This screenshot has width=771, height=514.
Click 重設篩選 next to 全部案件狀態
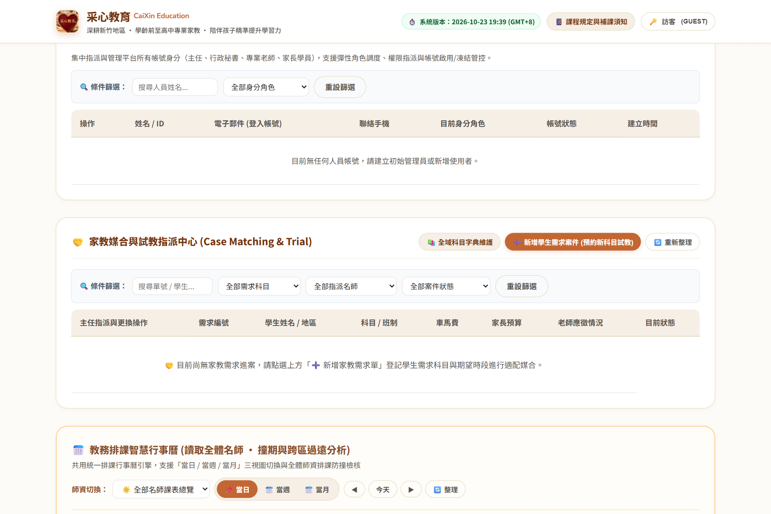pyautogui.click(x=521, y=286)
